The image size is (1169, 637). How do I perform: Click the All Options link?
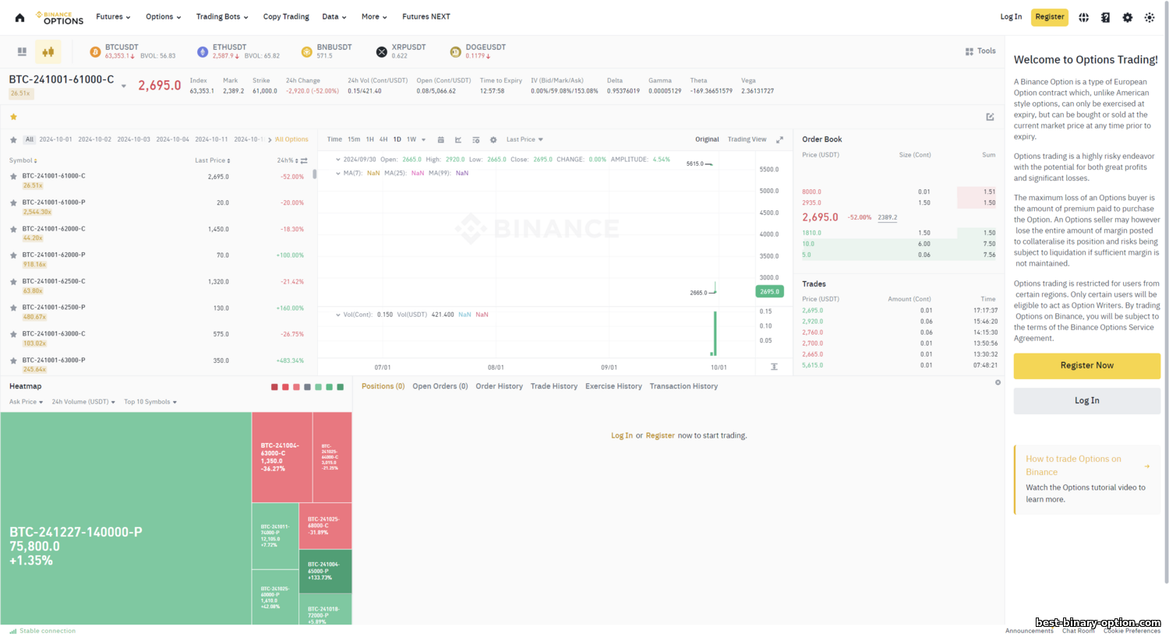point(291,139)
